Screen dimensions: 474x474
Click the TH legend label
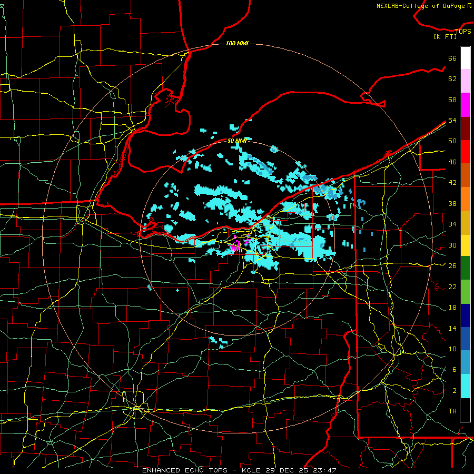pyautogui.click(x=452, y=411)
